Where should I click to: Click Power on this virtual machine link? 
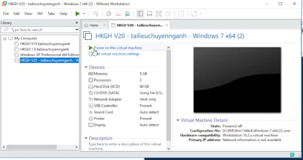[x=118, y=48]
